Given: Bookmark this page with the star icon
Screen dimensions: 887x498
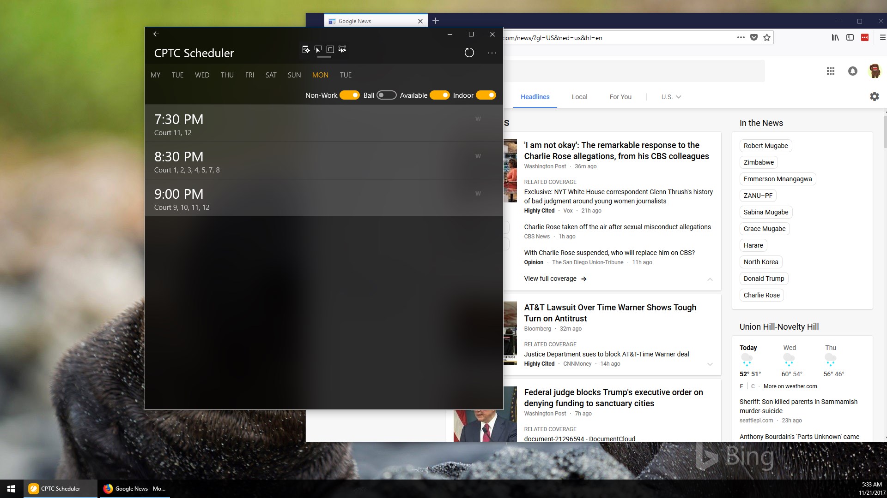Looking at the screenshot, I should click(767, 38).
